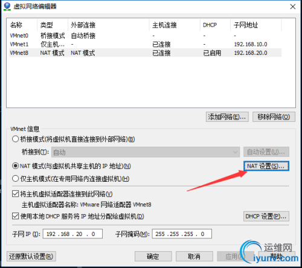Select the VMnet0 row
The width and height of the screenshot is (302, 268).
coord(145,36)
